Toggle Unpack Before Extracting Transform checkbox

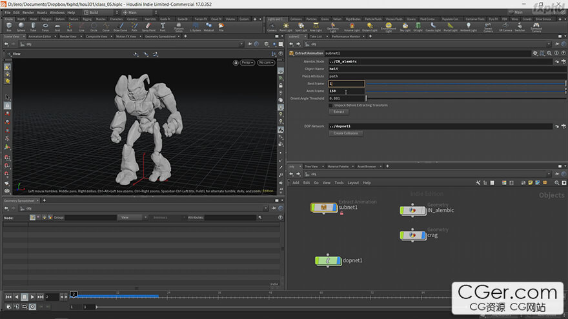(330, 105)
